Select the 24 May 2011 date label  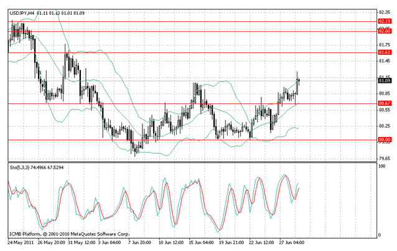click(21, 242)
